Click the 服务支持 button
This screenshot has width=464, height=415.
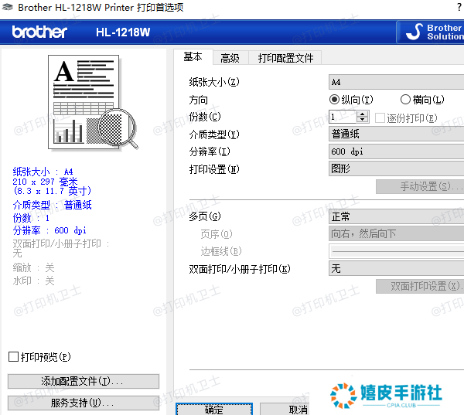(84, 403)
